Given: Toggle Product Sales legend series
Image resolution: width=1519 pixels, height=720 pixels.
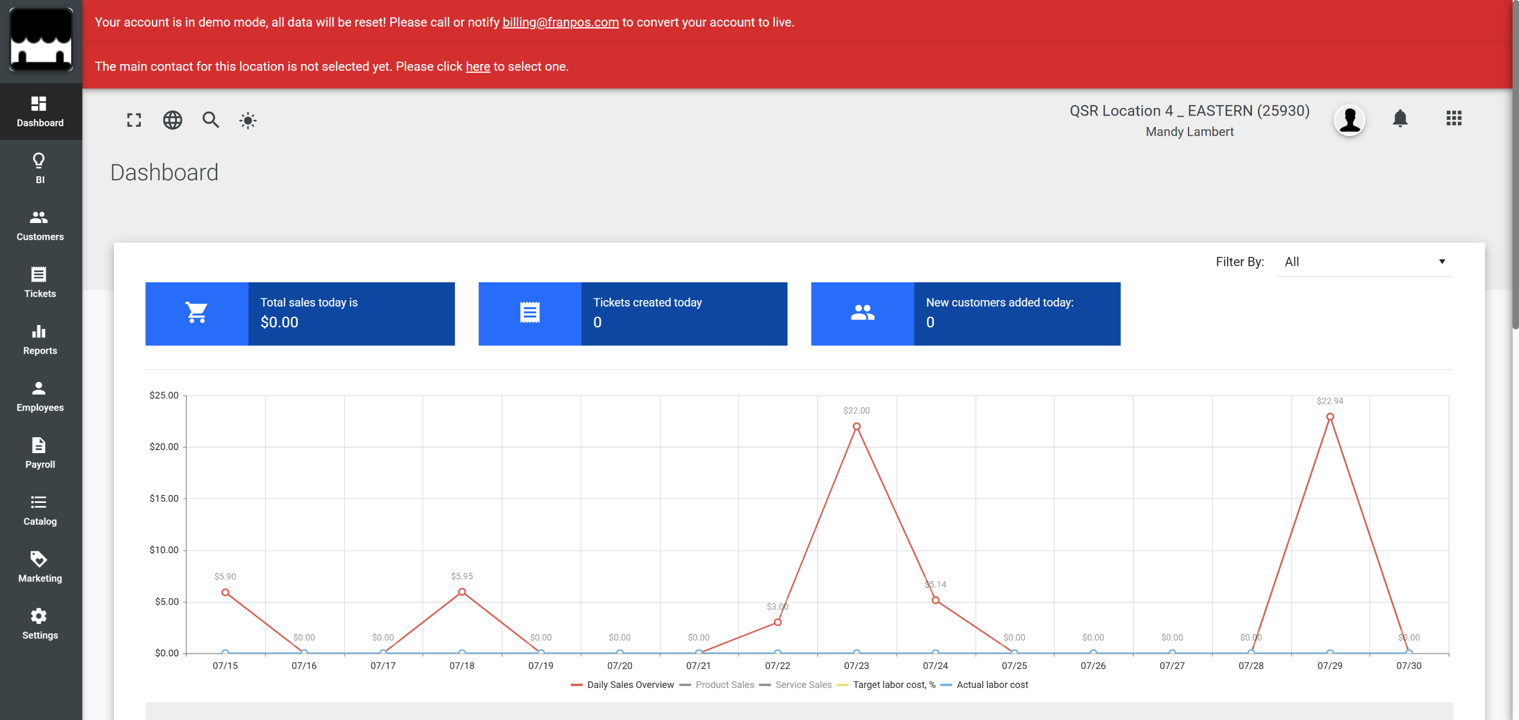Looking at the screenshot, I should coord(724,685).
